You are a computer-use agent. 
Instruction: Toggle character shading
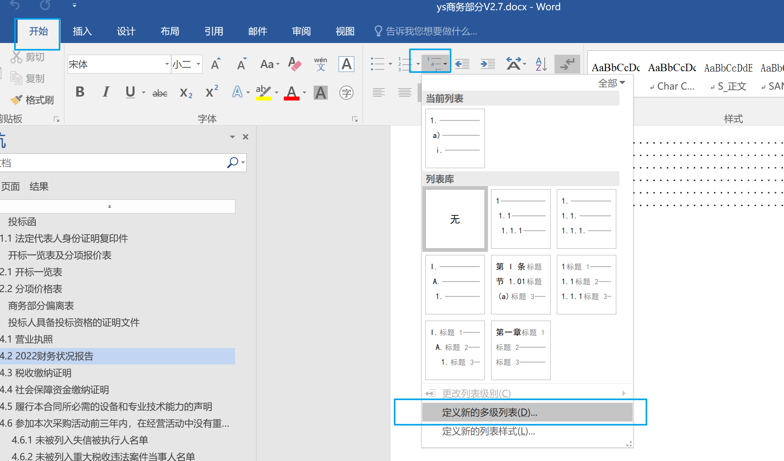[x=321, y=93]
